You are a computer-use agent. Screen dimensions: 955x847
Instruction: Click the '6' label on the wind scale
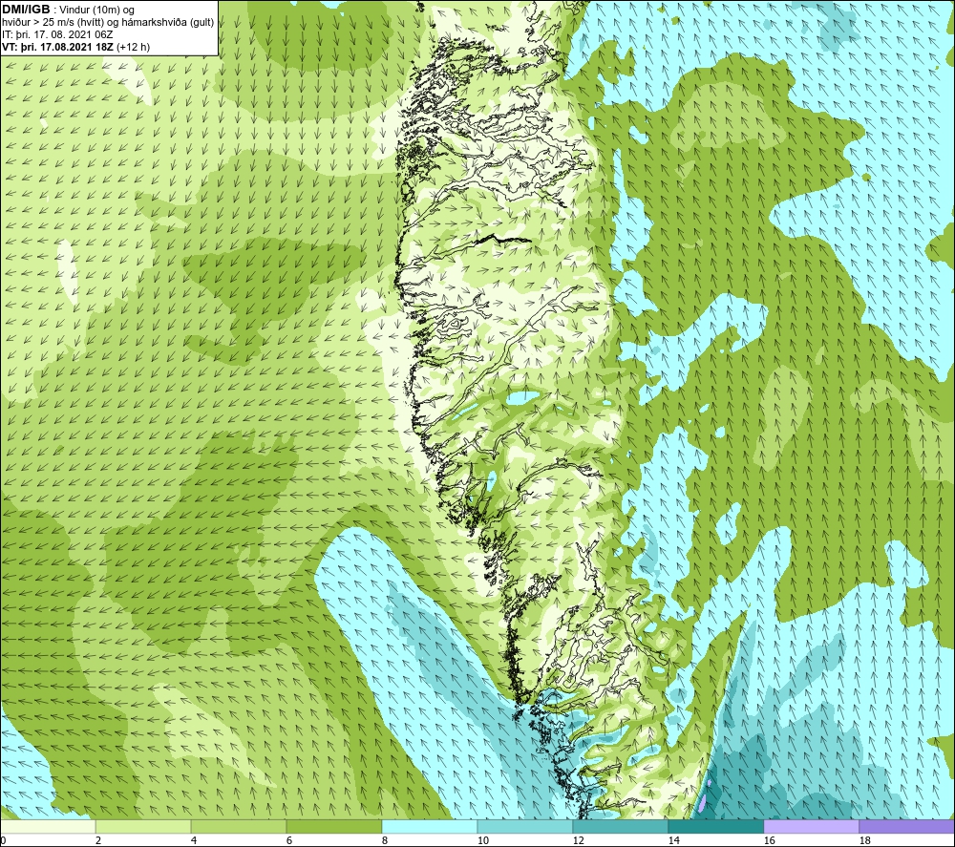coord(289,840)
